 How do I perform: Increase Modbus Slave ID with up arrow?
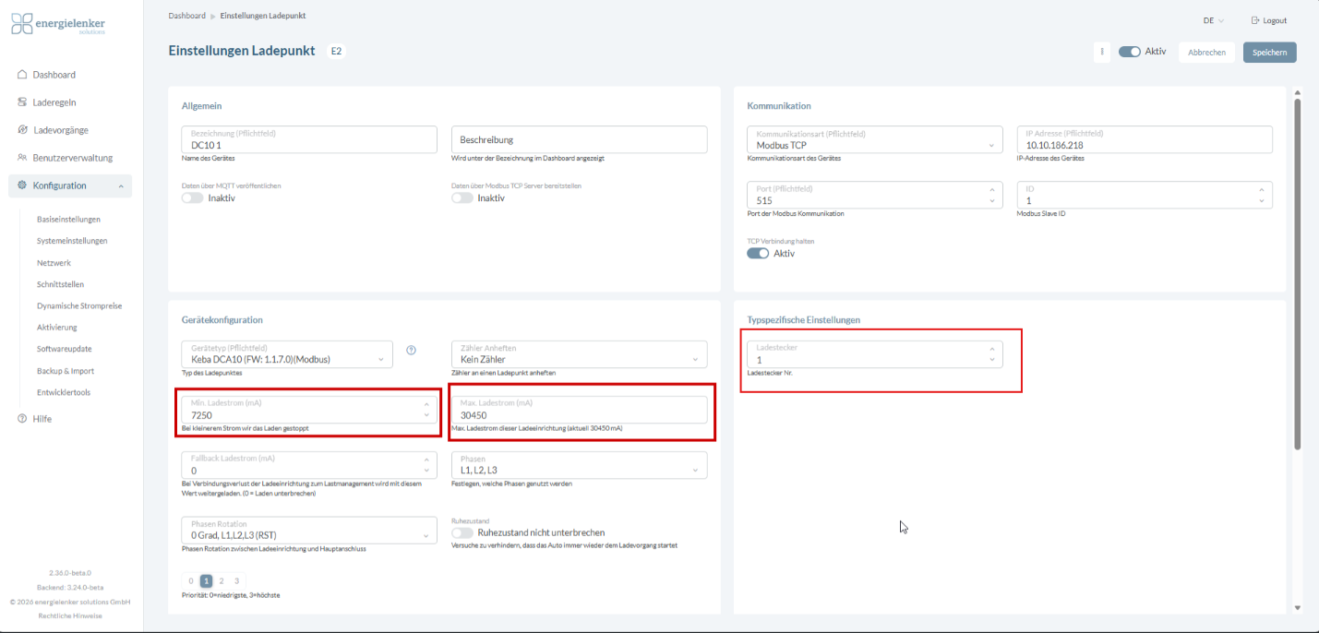1262,189
